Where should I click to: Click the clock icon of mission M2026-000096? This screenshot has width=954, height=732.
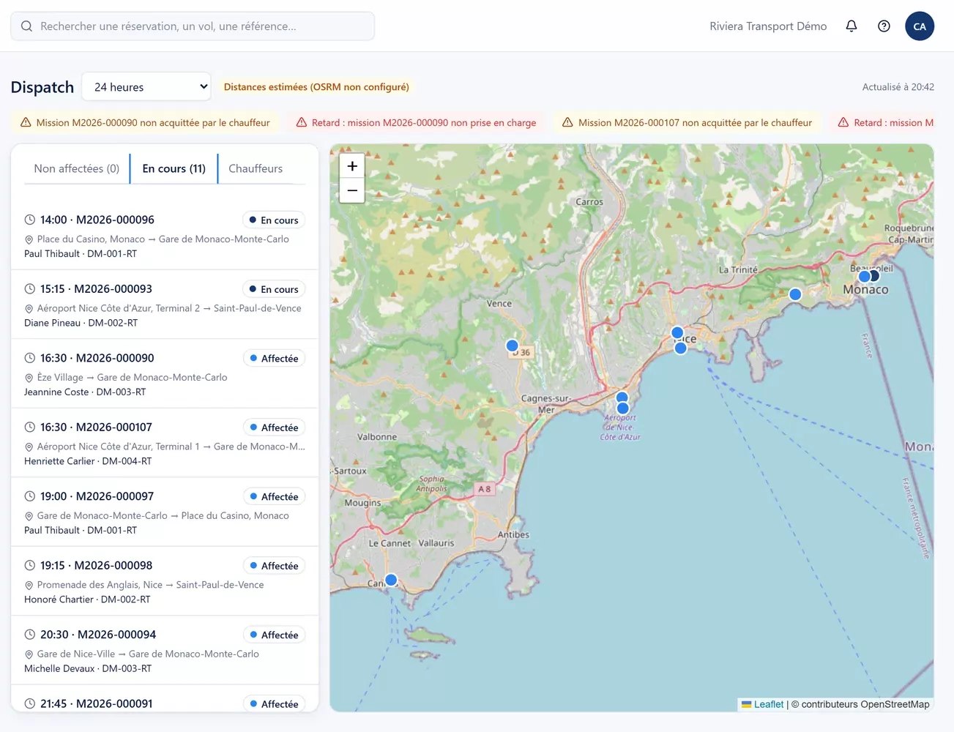click(x=30, y=220)
